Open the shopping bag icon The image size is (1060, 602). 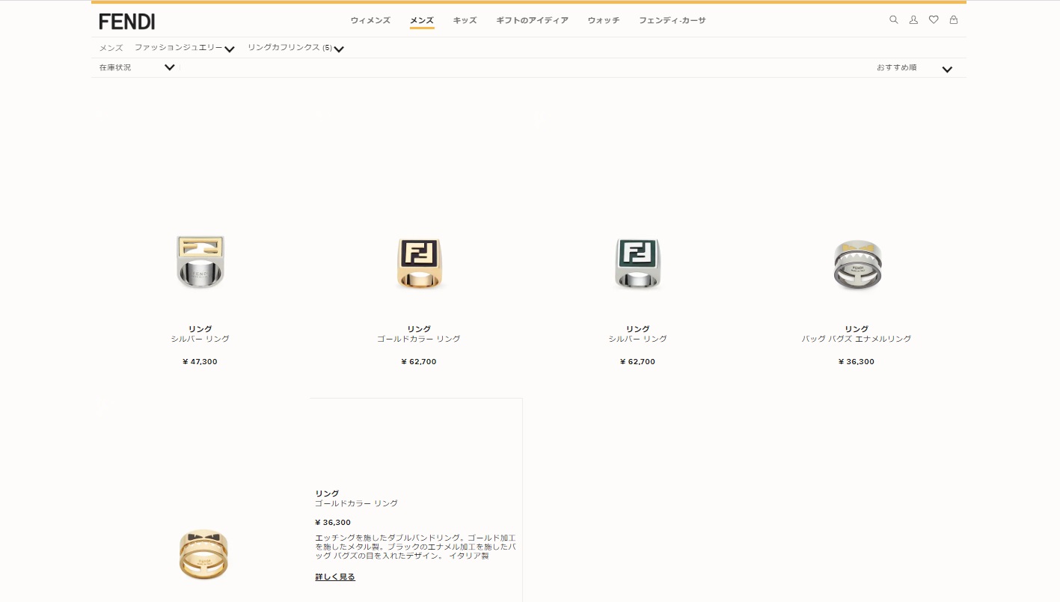pos(954,20)
